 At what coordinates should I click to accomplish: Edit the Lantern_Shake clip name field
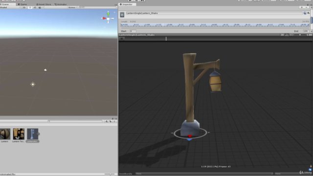click(214, 13)
